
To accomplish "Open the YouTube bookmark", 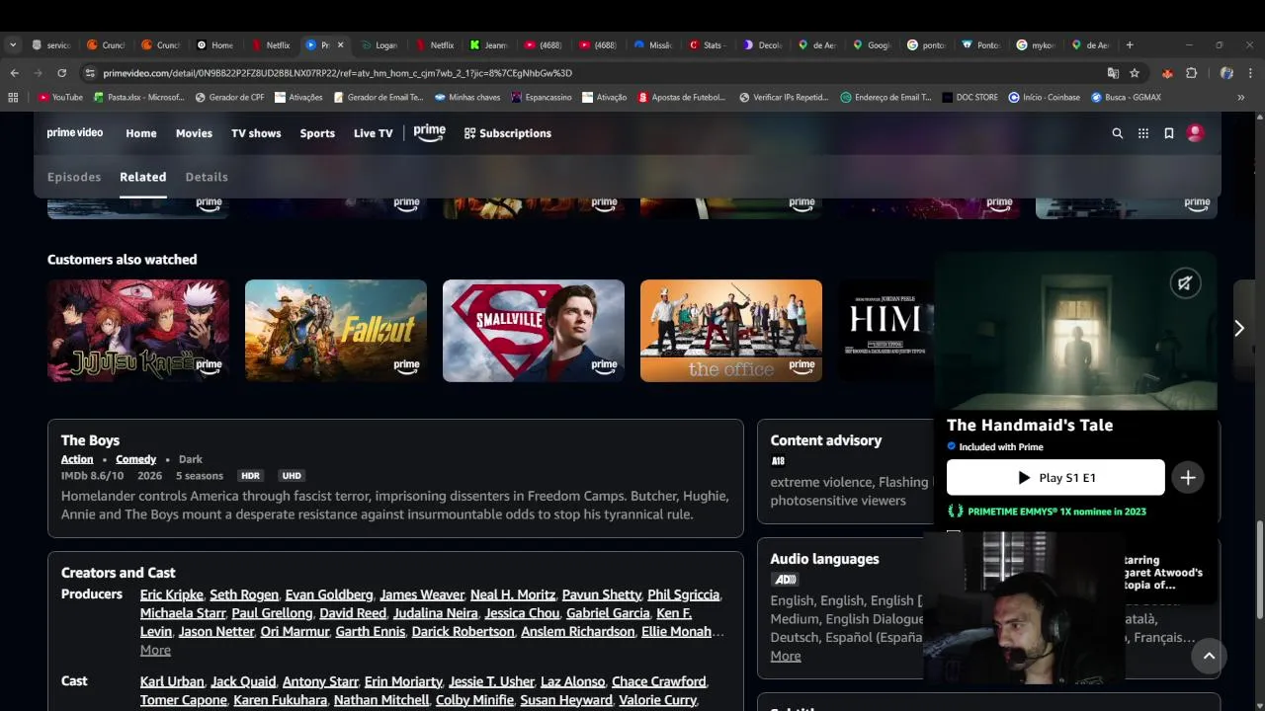I will tap(60, 97).
